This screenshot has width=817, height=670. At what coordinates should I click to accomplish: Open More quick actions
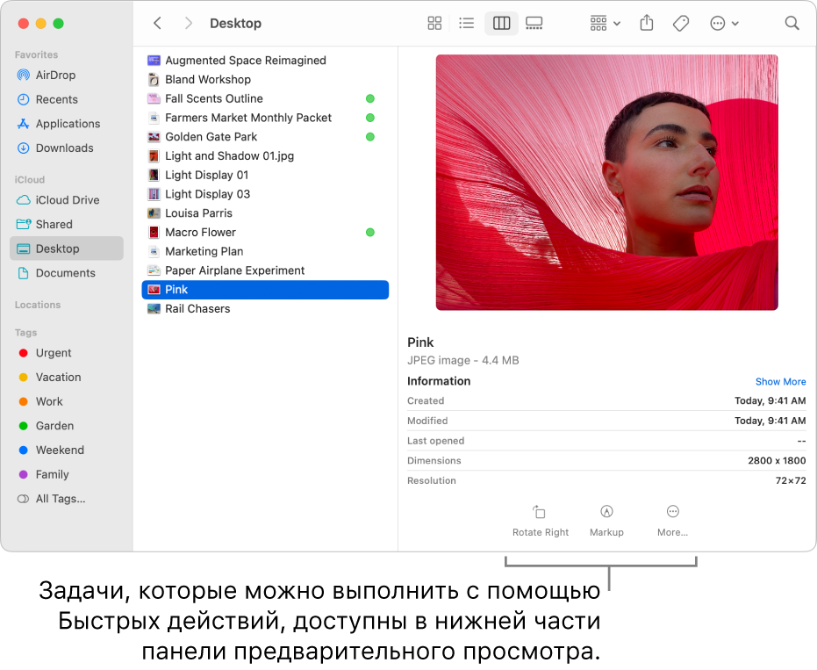(672, 518)
